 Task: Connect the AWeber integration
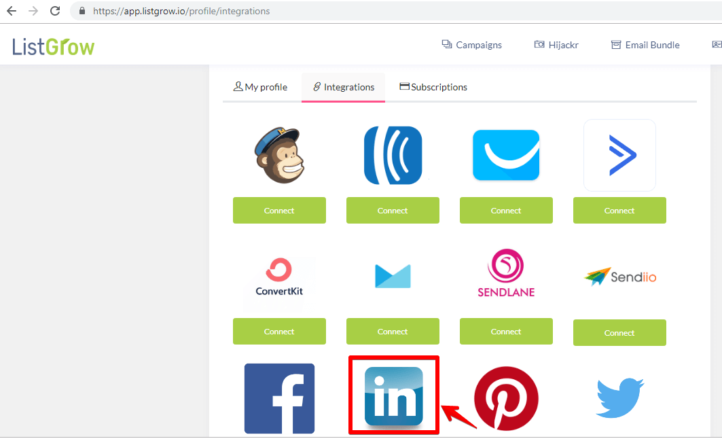[393, 211]
